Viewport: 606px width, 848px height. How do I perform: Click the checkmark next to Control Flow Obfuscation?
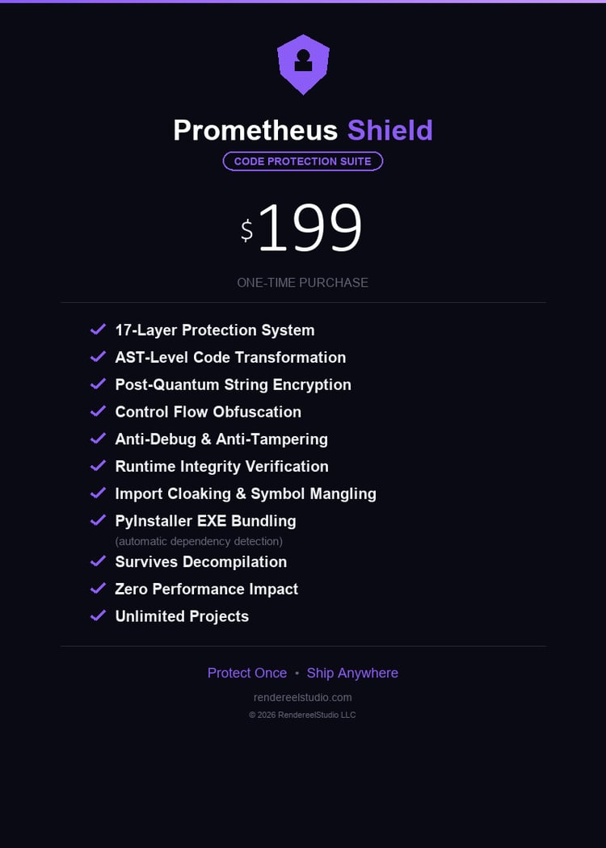(99, 412)
